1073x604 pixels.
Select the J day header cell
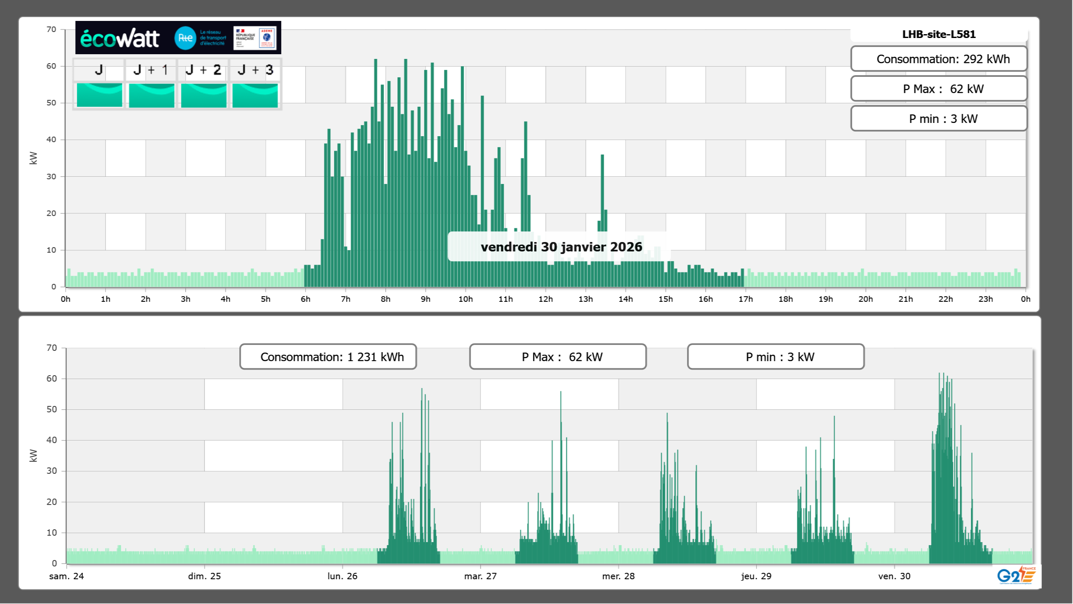99,70
